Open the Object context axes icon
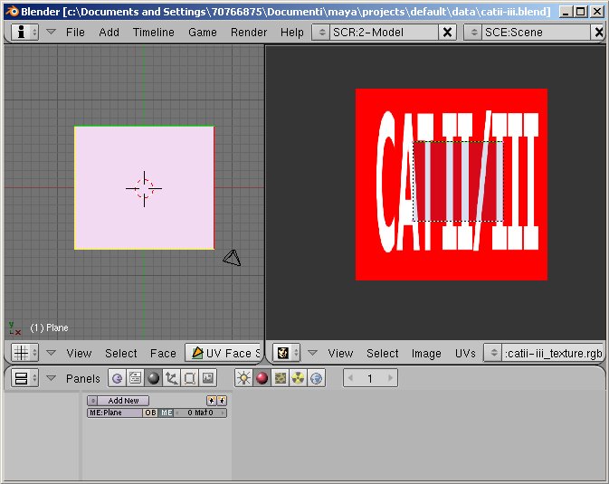This screenshot has height=484, width=609. point(171,378)
